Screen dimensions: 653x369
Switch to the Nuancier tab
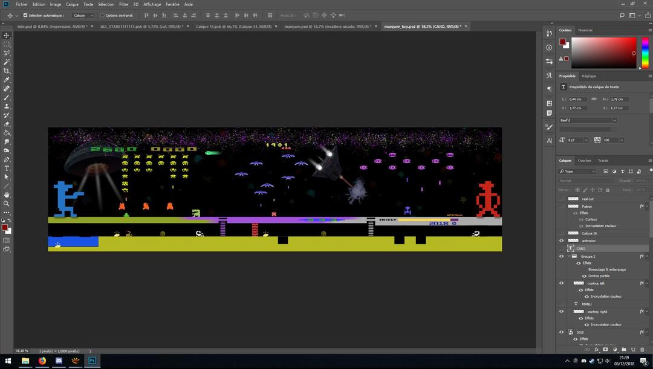(585, 30)
